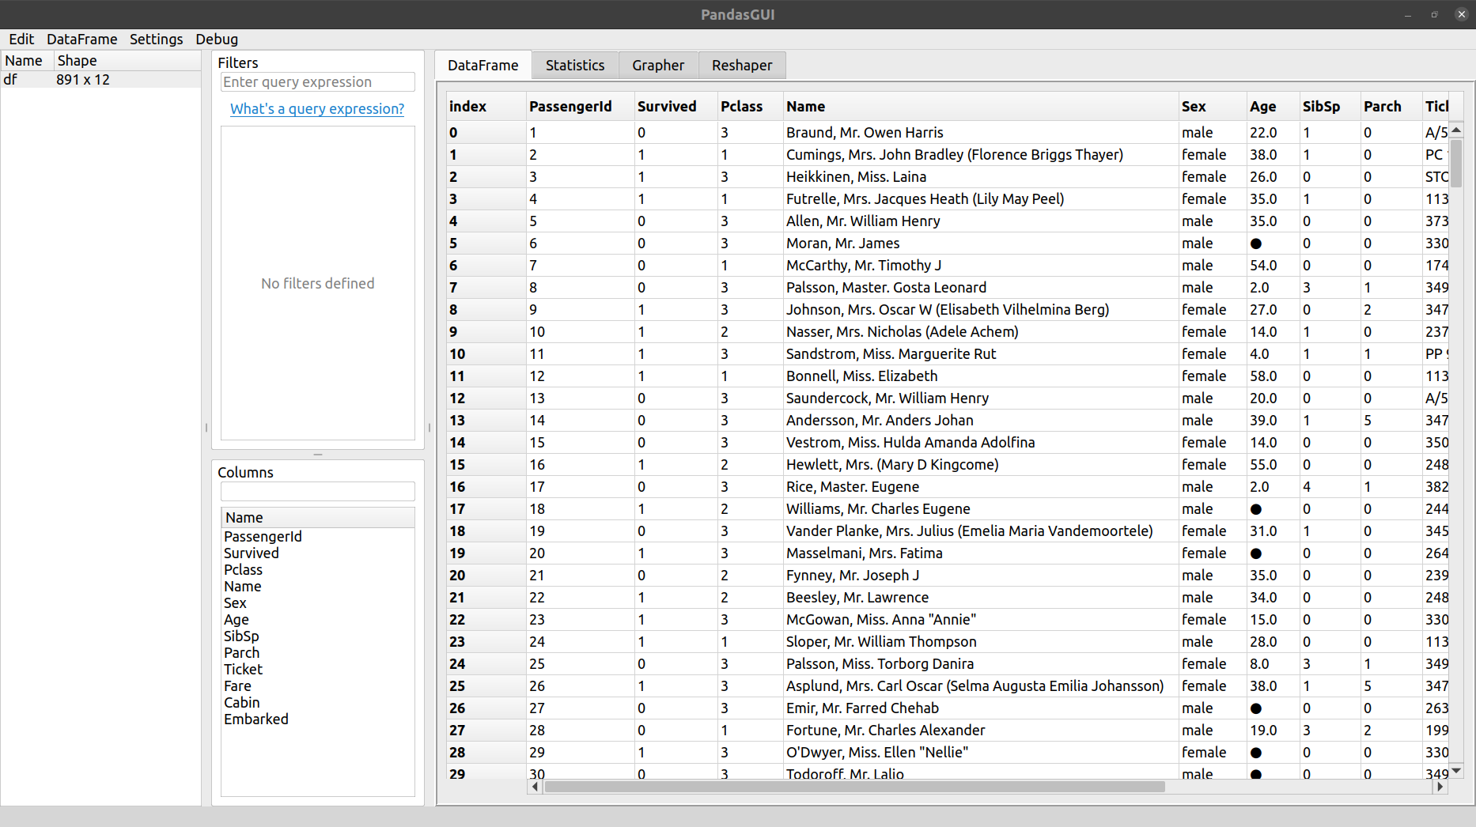
Task: Select the missing Age cell for Williams row
Action: pos(1274,509)
